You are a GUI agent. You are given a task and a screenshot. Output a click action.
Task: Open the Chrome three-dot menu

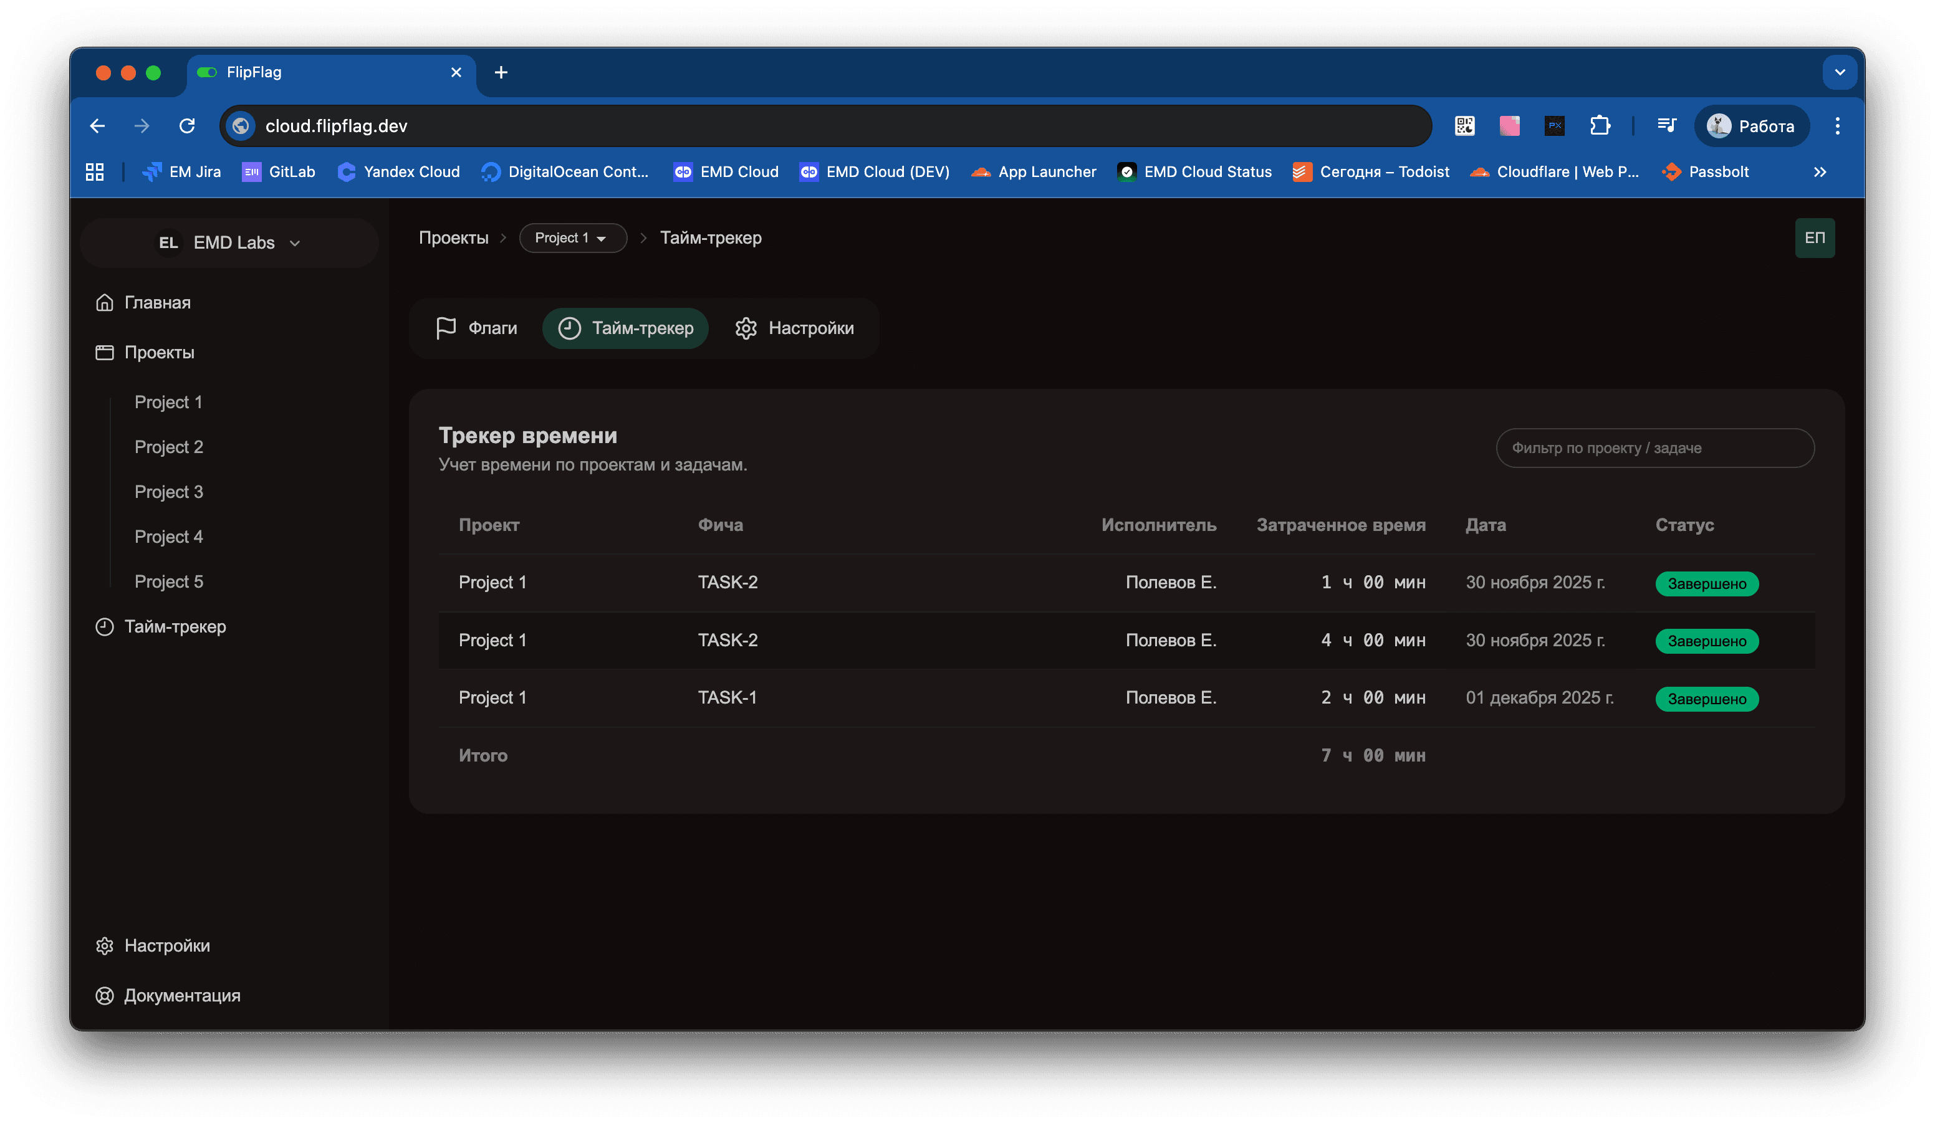1837,126
